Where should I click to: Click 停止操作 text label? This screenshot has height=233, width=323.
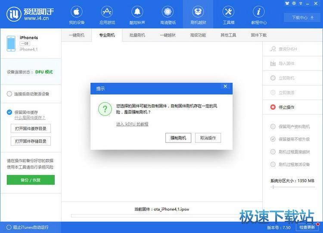tap(286, 107)
